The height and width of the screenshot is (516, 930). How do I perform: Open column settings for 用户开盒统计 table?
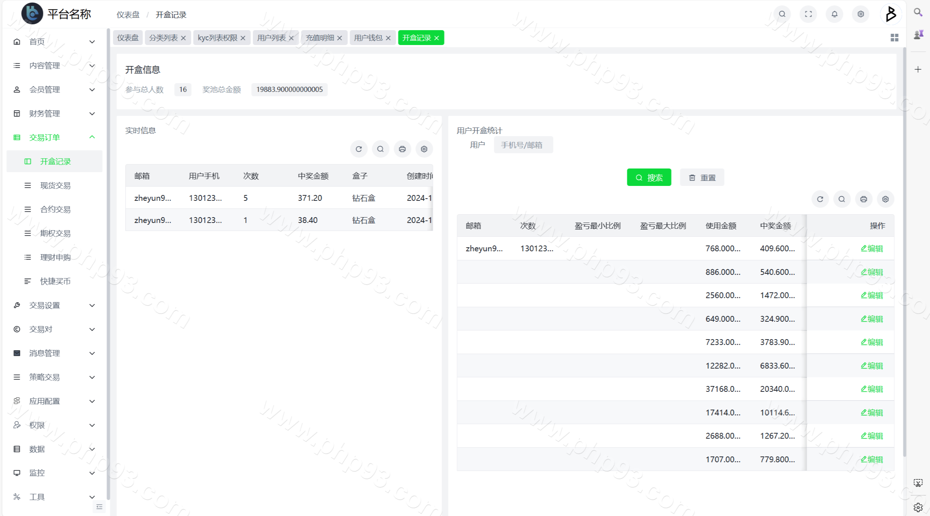coord(885,199)
